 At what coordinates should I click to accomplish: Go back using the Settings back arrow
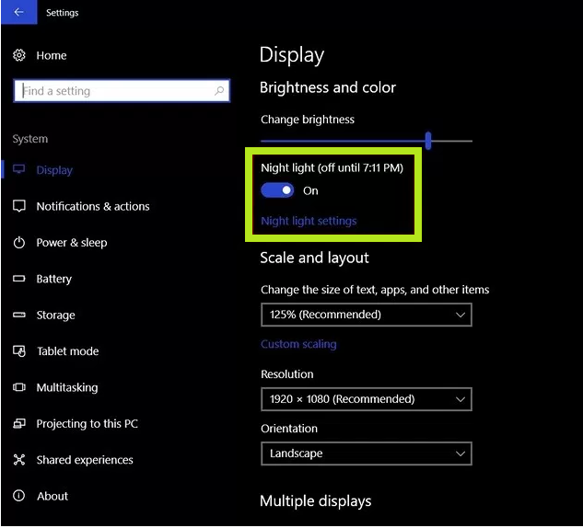18,12
